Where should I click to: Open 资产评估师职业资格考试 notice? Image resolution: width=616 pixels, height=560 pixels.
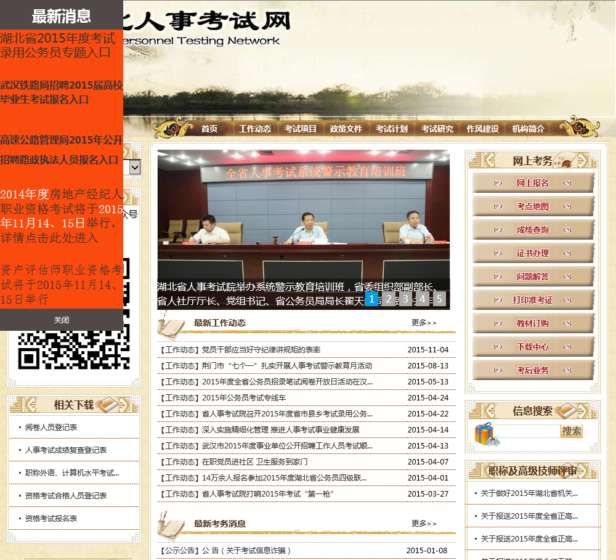61,285
